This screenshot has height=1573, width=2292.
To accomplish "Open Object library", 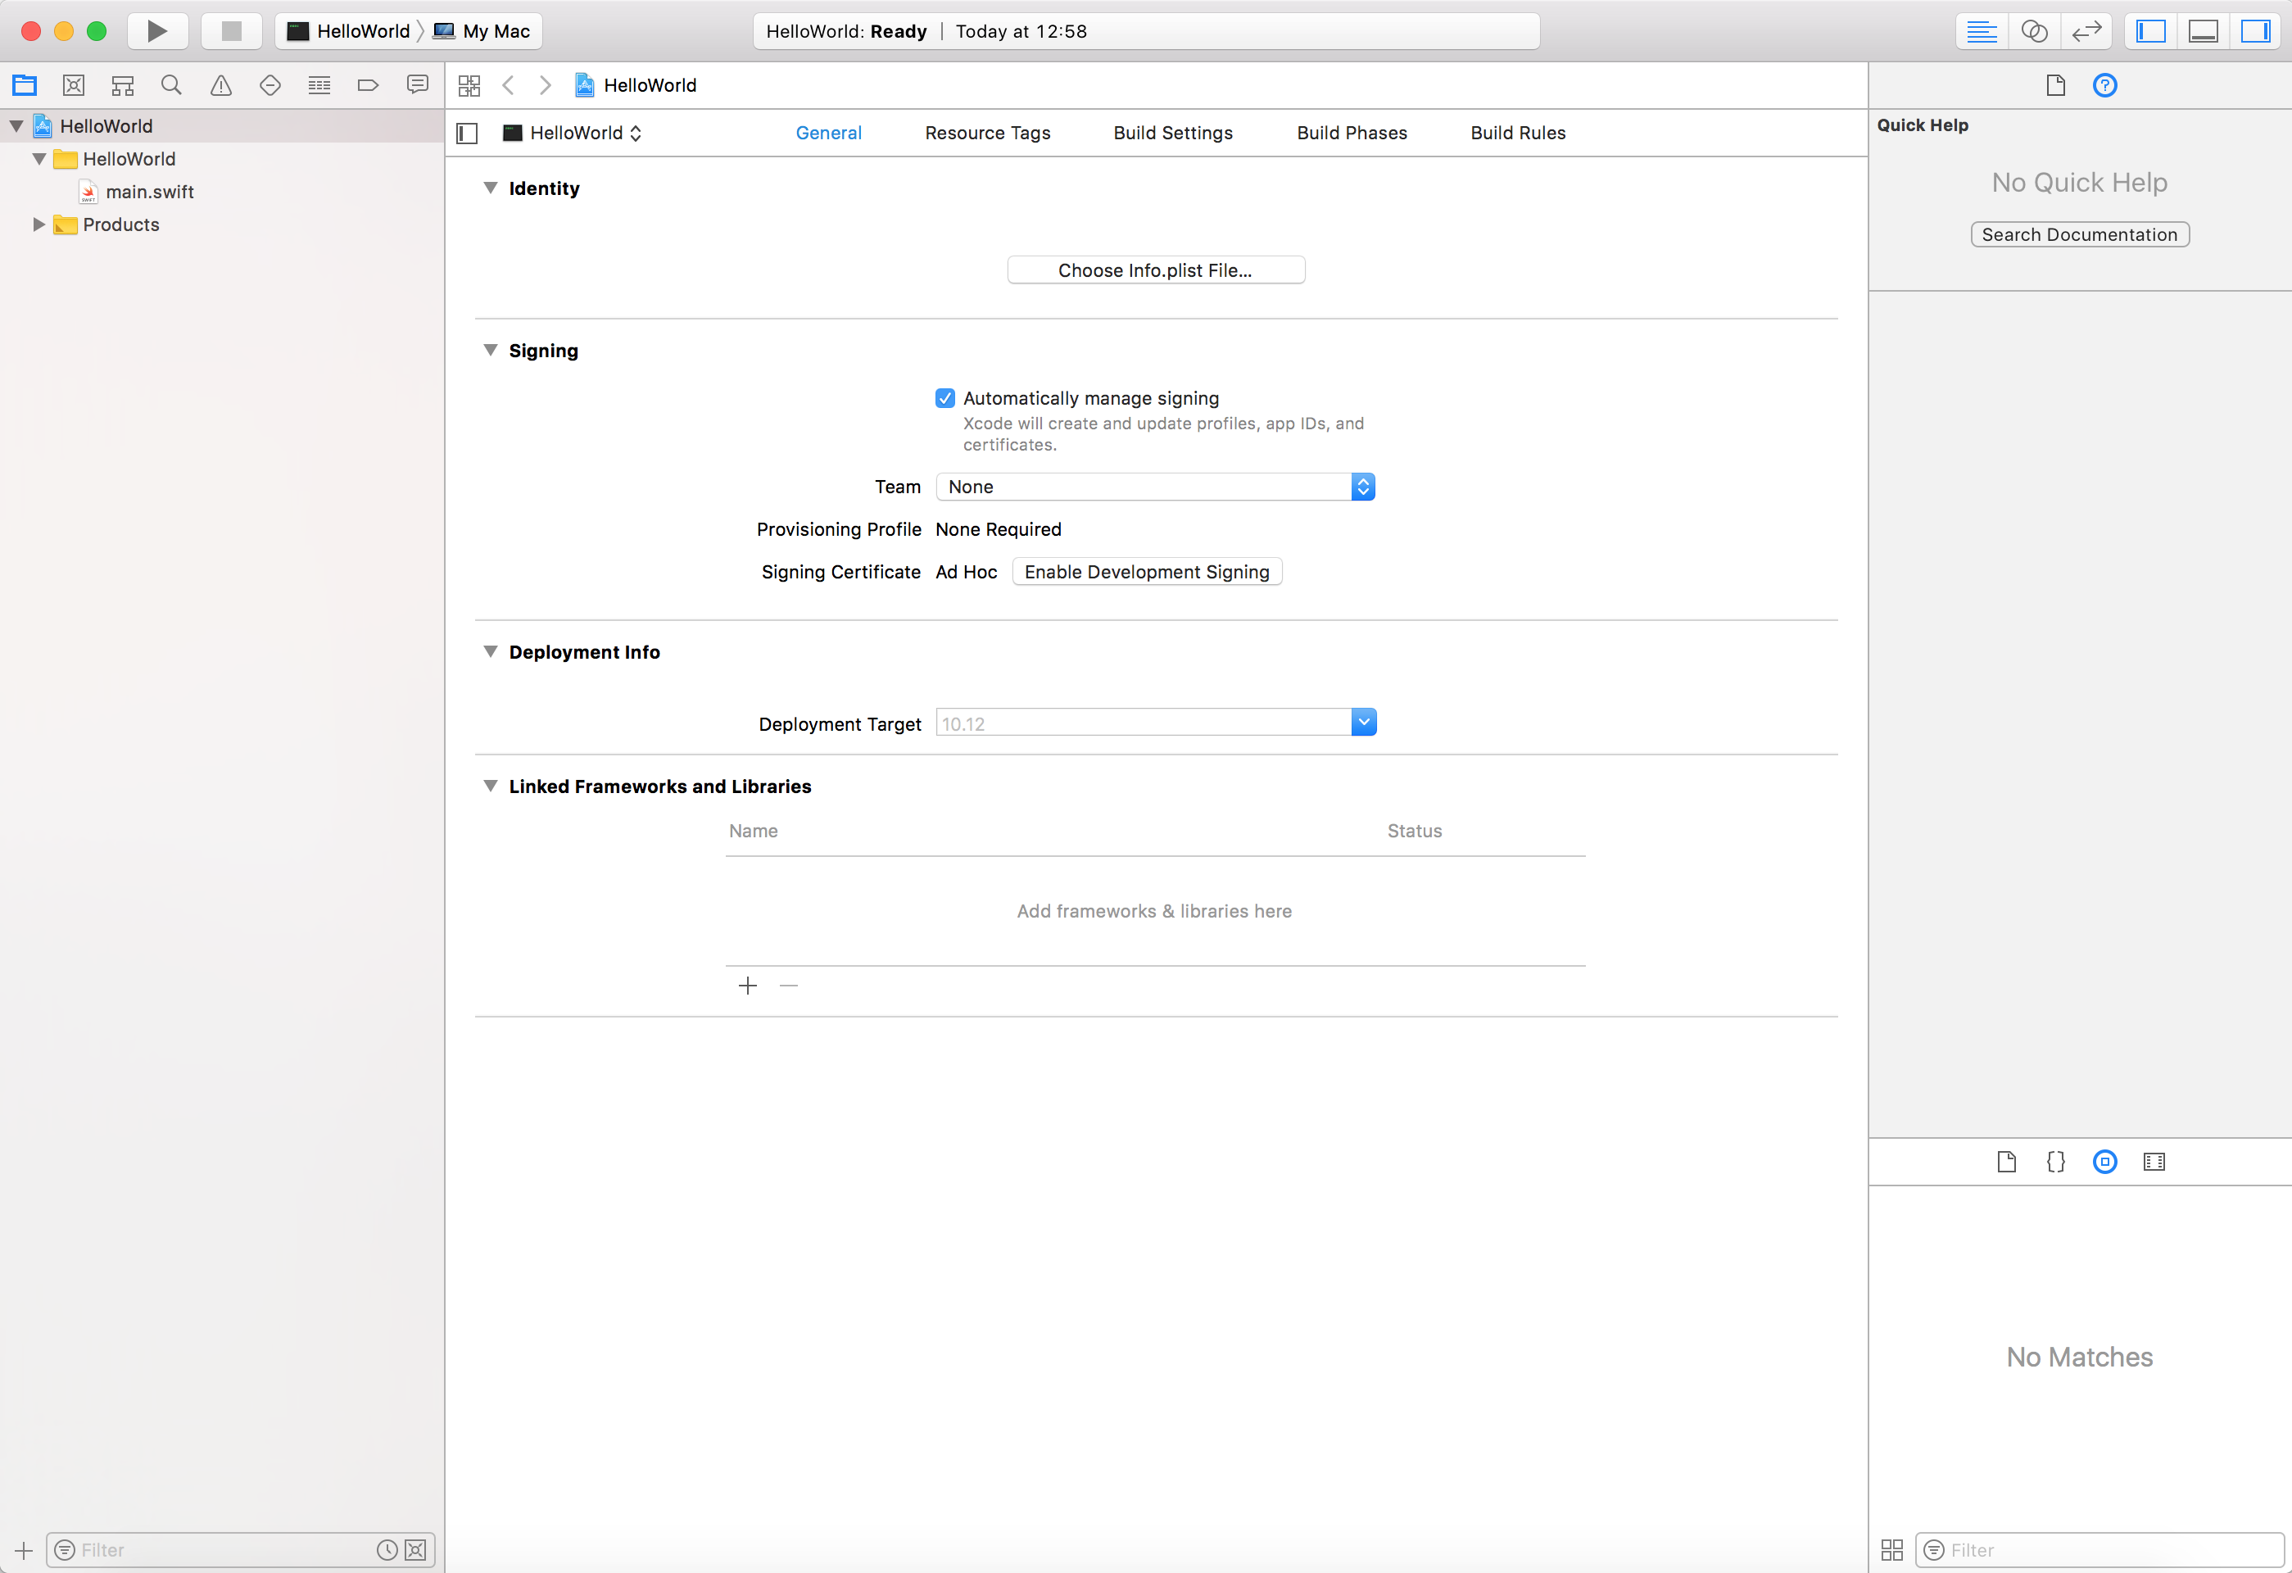I will click(2104, 1162).
